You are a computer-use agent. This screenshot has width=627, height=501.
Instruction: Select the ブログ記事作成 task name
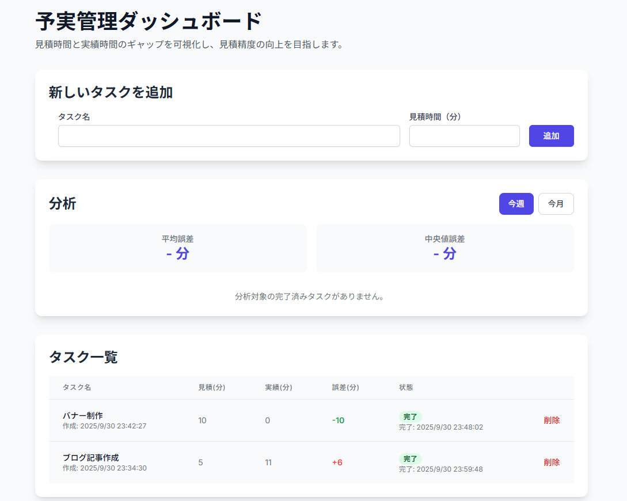90,457
